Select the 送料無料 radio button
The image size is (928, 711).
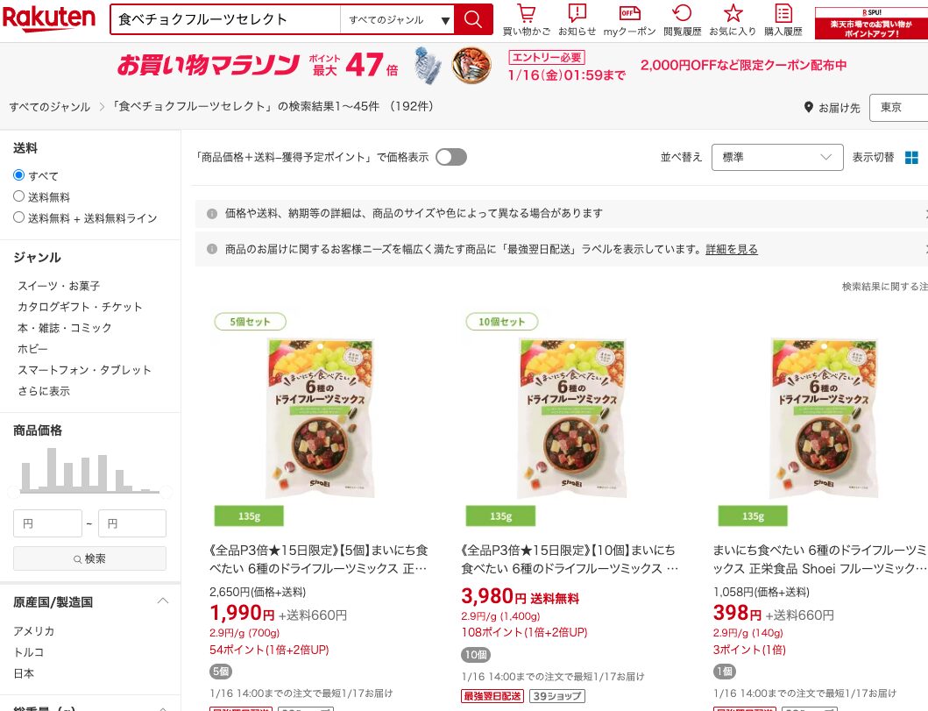tap(19, 196)
